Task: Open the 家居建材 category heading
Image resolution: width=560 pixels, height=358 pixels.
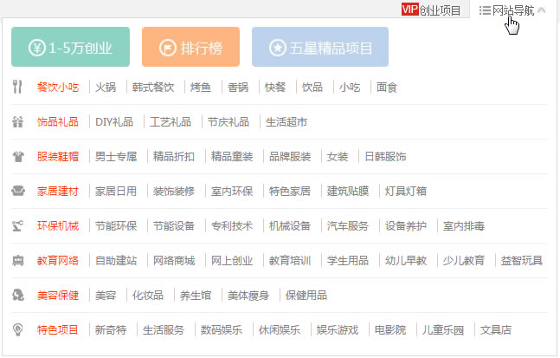Action: pos(58,191)
